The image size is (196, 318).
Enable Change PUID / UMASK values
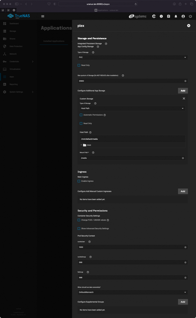[79, 220]
